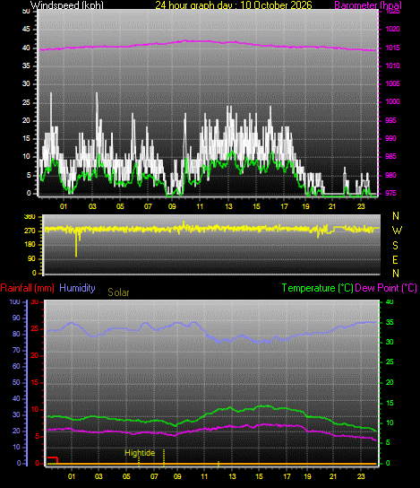
Task: Click the 15 label on the windspeed axis
Action: [26, 138]
